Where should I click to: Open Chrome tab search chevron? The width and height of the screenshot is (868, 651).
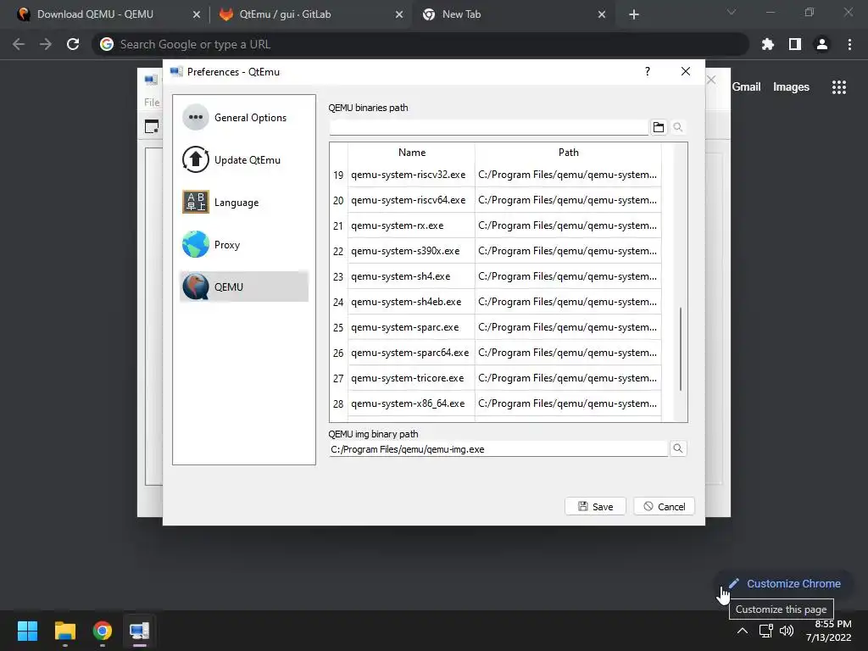[732, 12]
